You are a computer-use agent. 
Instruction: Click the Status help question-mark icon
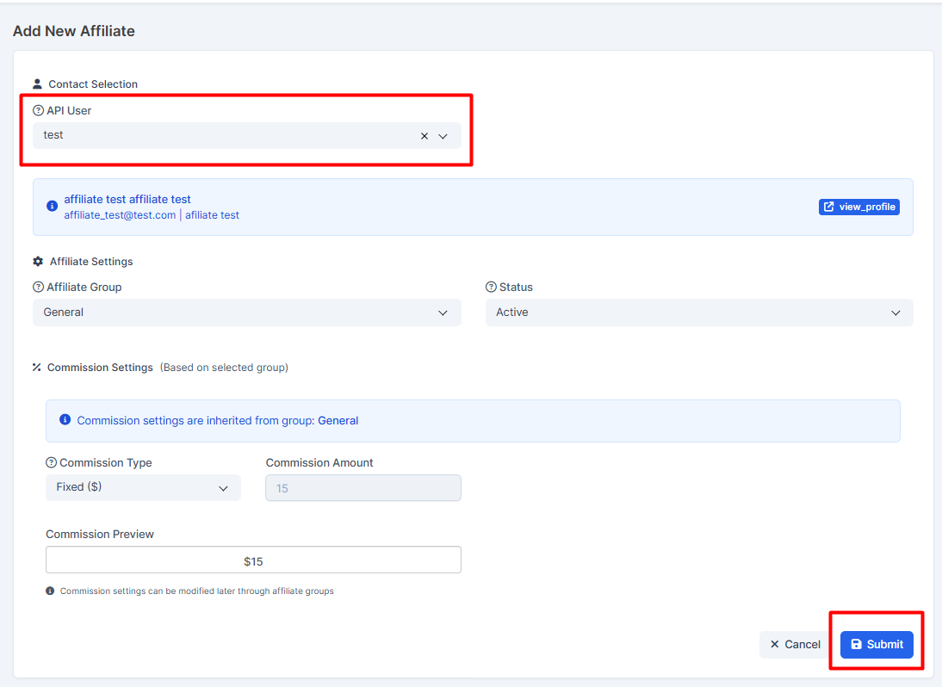coord(491,288)
